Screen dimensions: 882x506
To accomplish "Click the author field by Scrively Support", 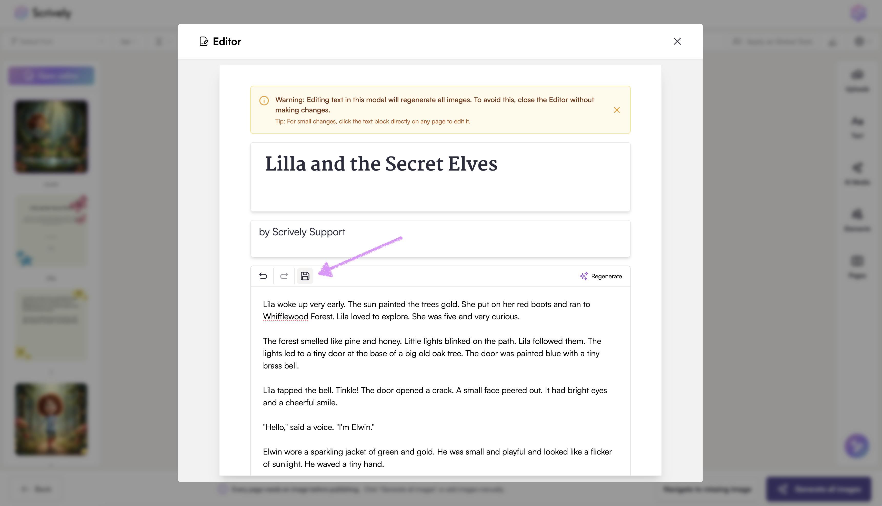I will point(302,232).
